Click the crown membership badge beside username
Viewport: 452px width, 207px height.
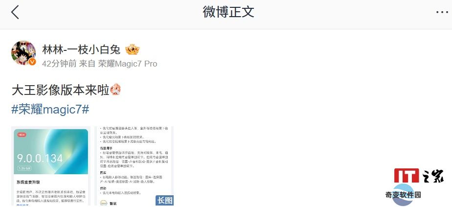point(132,49)
